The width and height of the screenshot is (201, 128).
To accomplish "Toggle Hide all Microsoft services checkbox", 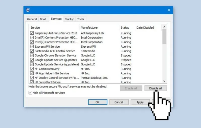I will 30,93.
